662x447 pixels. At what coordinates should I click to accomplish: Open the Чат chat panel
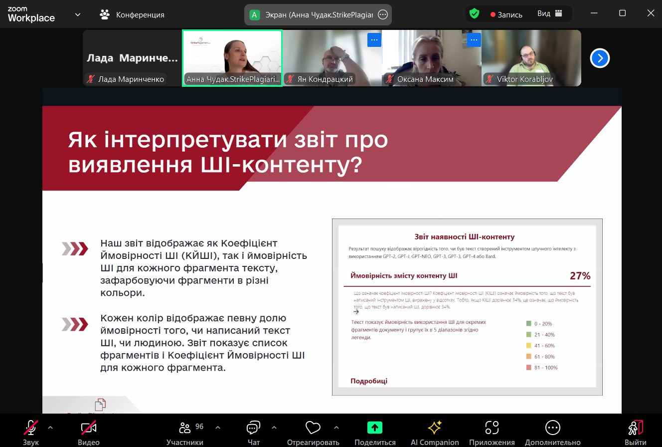253,432
